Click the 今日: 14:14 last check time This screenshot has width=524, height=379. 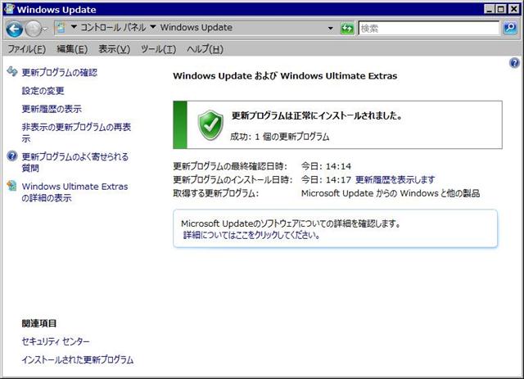click(326, 166)
